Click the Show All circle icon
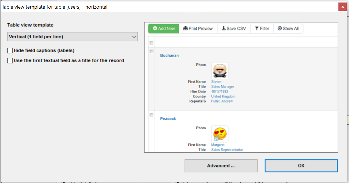Image resolution: width=349 pixels, height=183 pixels. coord(279,28)
